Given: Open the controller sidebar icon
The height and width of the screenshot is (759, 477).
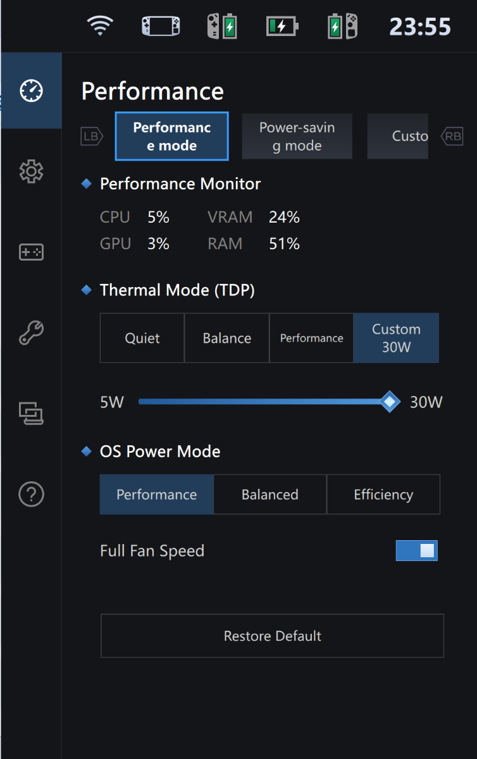Looking at the screenshot, I should [x=31, y=252].
